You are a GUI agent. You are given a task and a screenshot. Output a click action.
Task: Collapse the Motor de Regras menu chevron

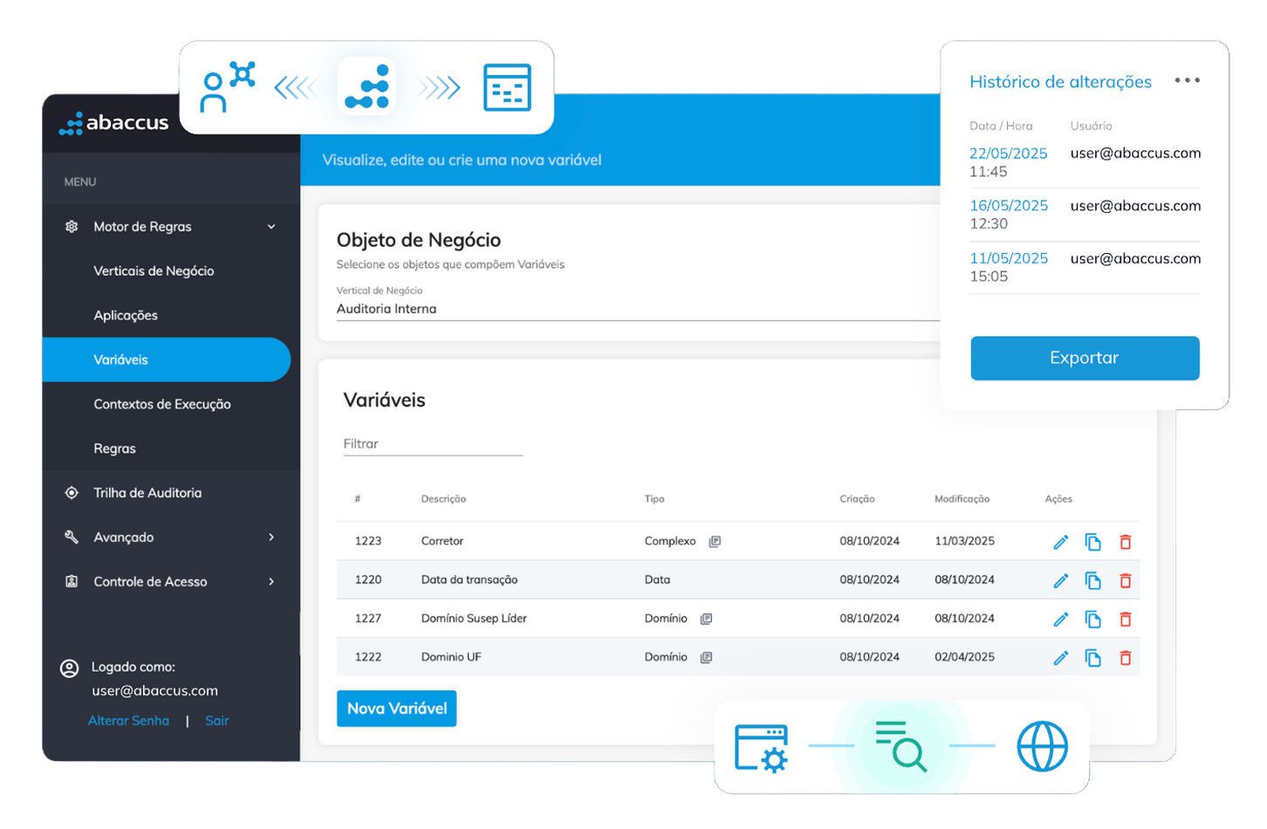pyautogui.click(x=271, y=227)
